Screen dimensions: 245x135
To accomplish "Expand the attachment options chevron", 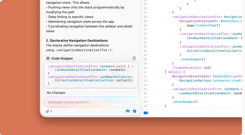I will coord(51,111).
